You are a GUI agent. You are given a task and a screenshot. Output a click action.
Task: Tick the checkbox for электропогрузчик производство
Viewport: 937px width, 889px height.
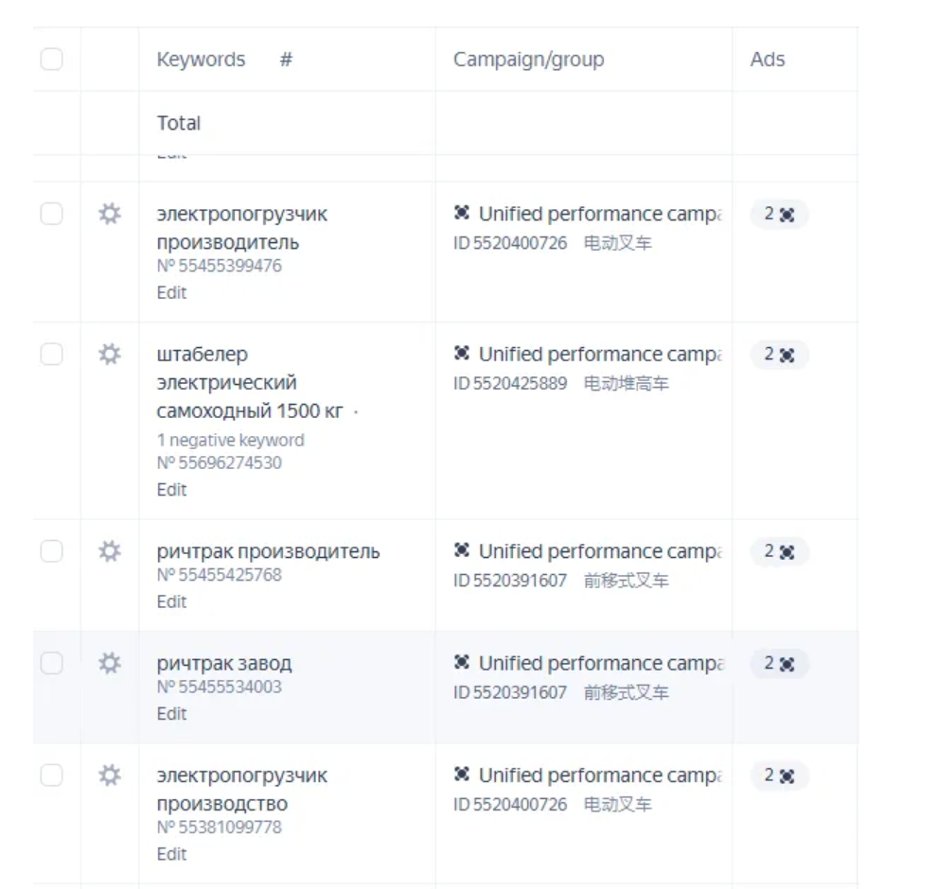[x=51, y=776]
